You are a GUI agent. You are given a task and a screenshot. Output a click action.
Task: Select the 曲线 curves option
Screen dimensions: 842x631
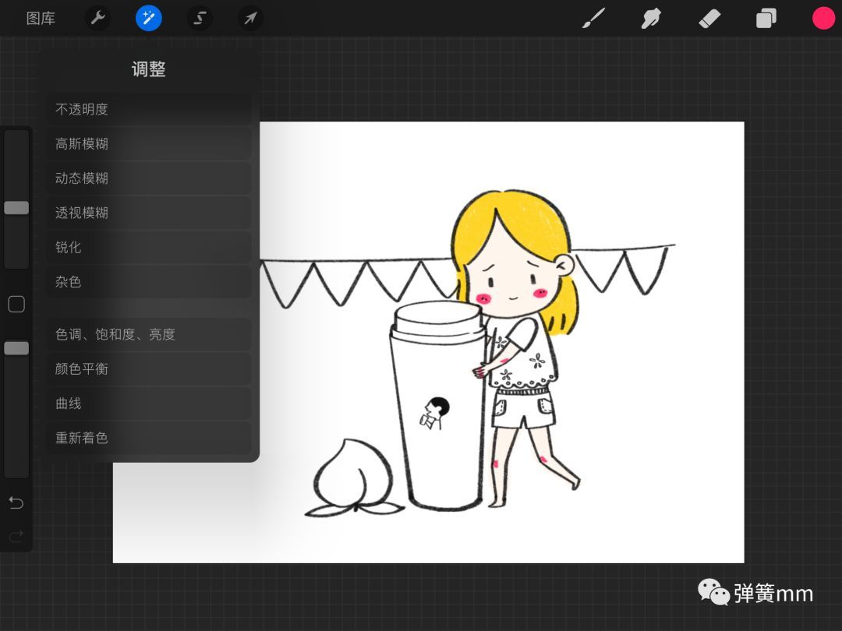[148, 404]
